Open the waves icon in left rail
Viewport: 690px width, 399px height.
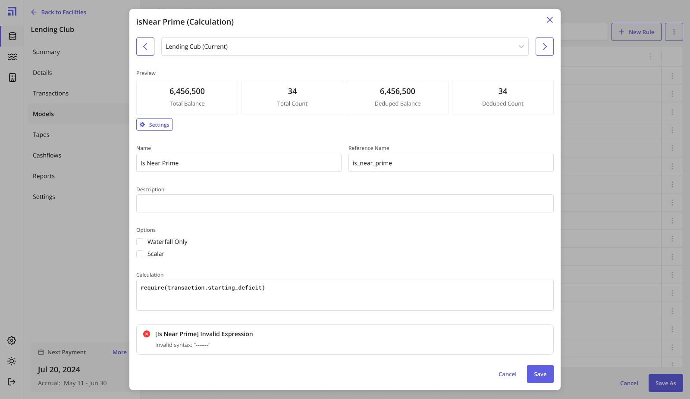[x=13, y=57]
